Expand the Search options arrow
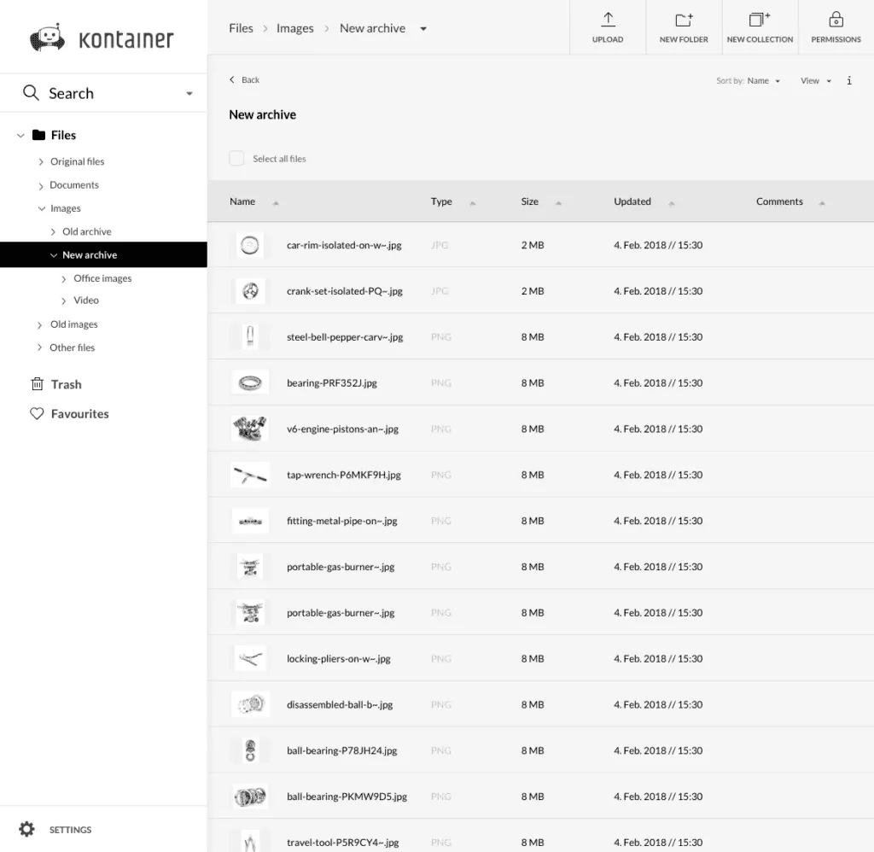The image size is (874, 852). point(189,94)
